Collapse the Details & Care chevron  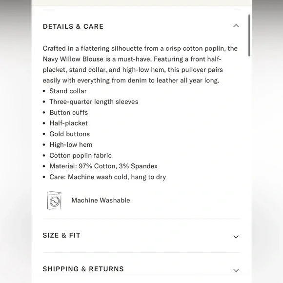coord(236,26)
